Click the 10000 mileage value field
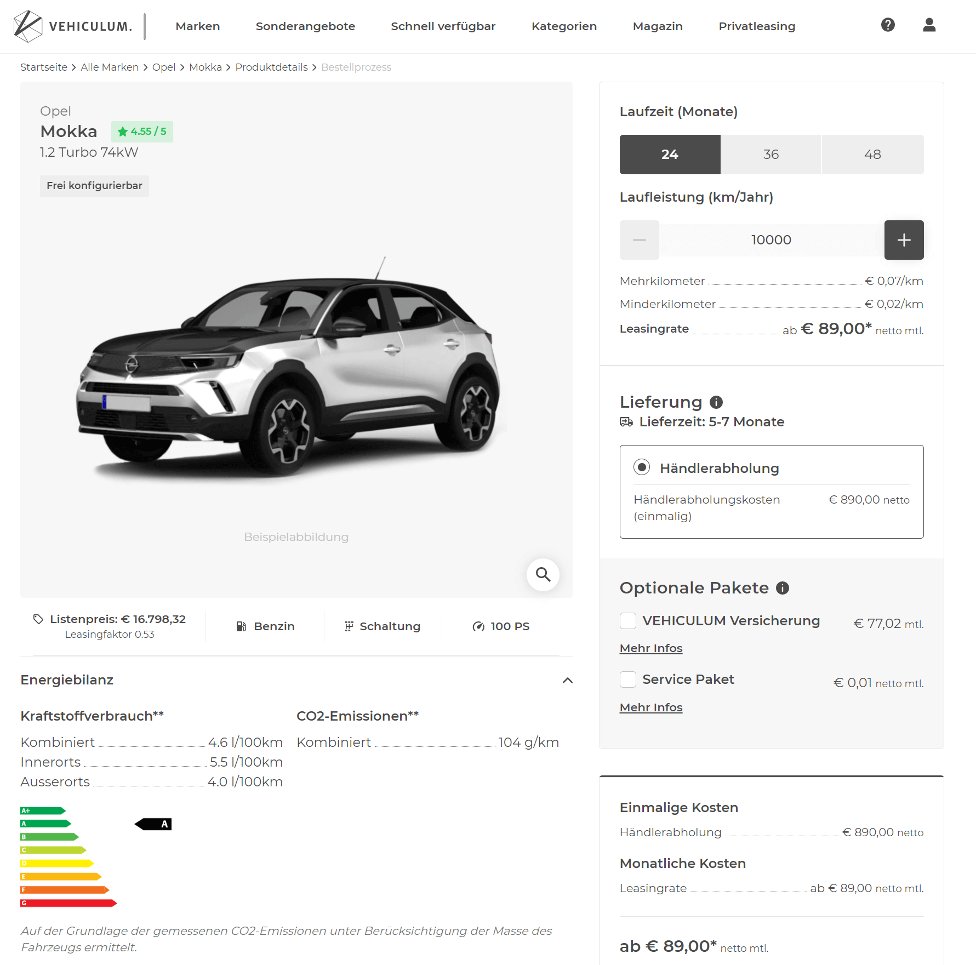 (x=772, y=240)
